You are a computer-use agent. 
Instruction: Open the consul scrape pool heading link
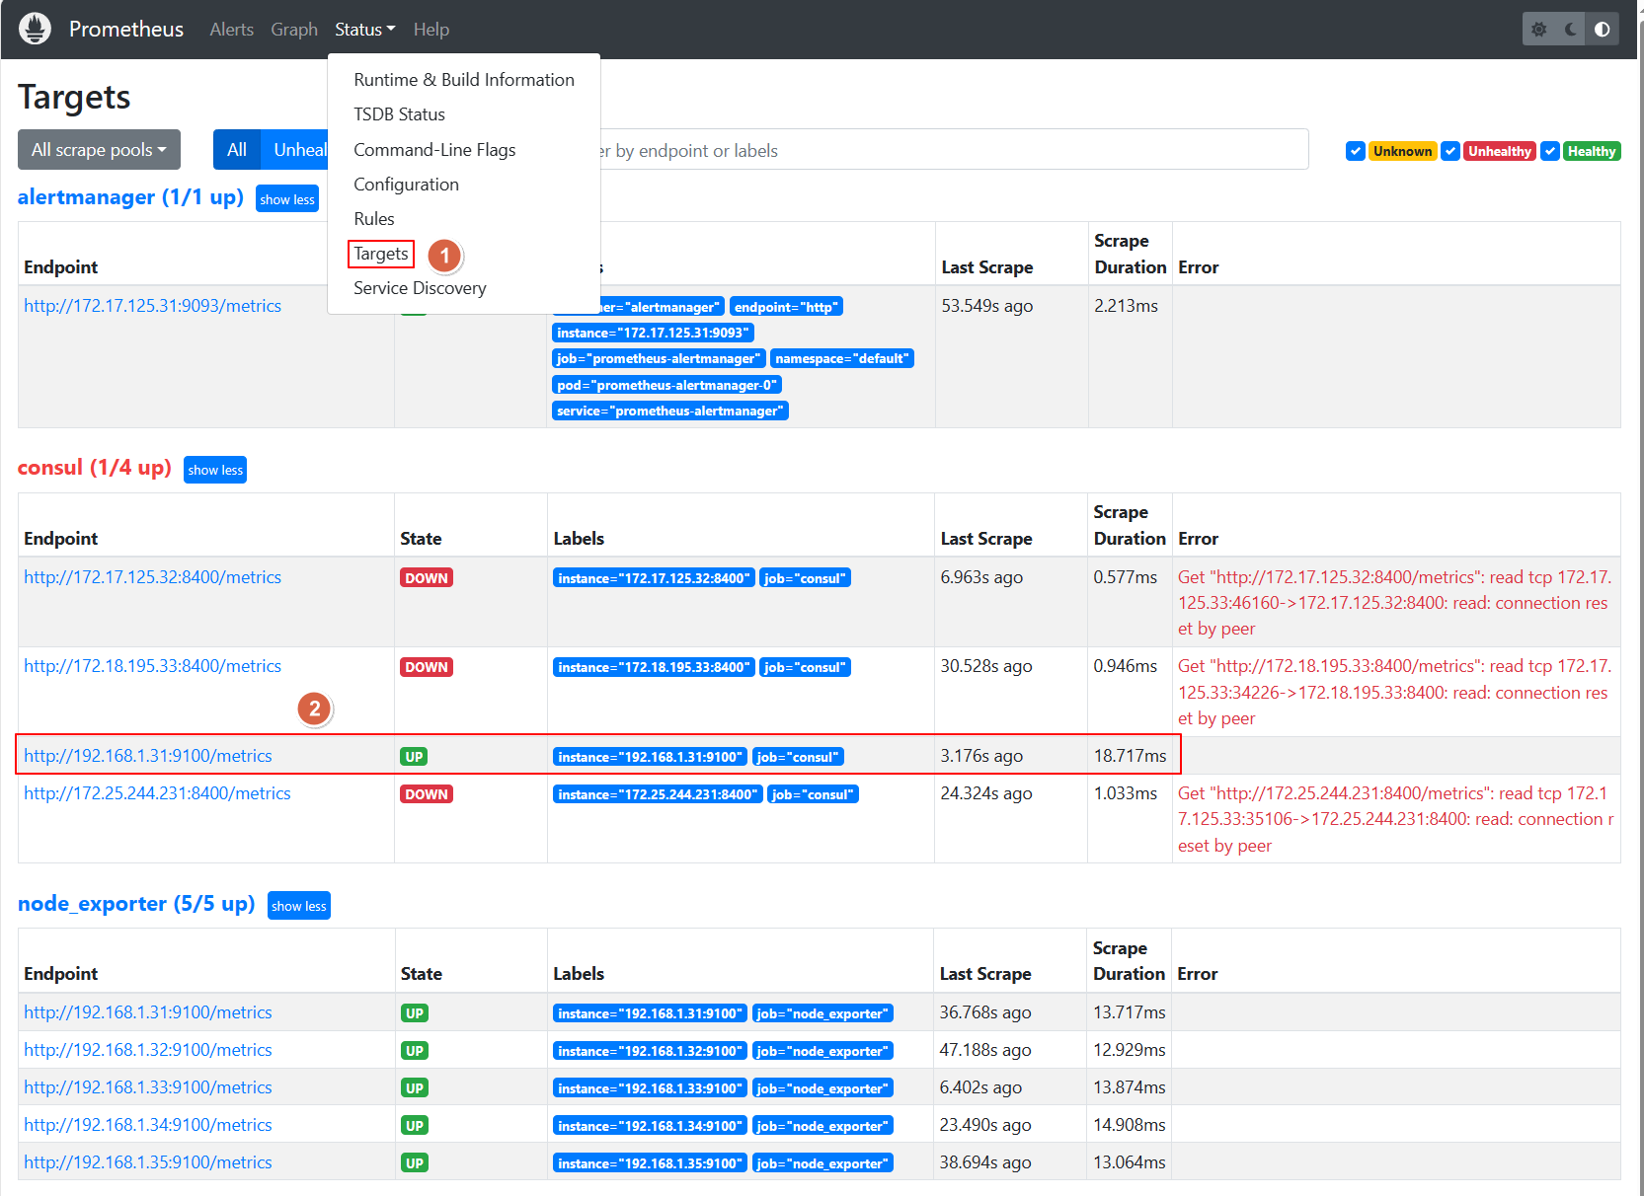click(x=95, y=468)
